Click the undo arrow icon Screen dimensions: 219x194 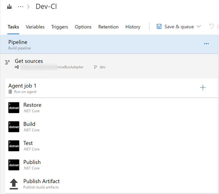pos(211,26)
